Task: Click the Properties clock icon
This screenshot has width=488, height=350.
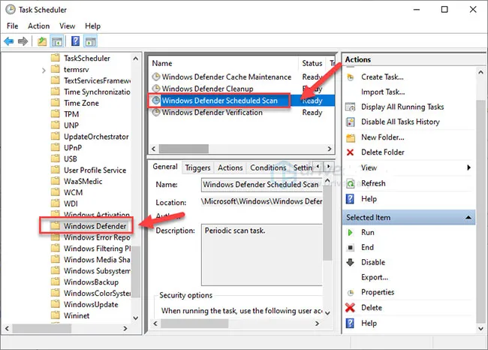Action: [351, 293]
